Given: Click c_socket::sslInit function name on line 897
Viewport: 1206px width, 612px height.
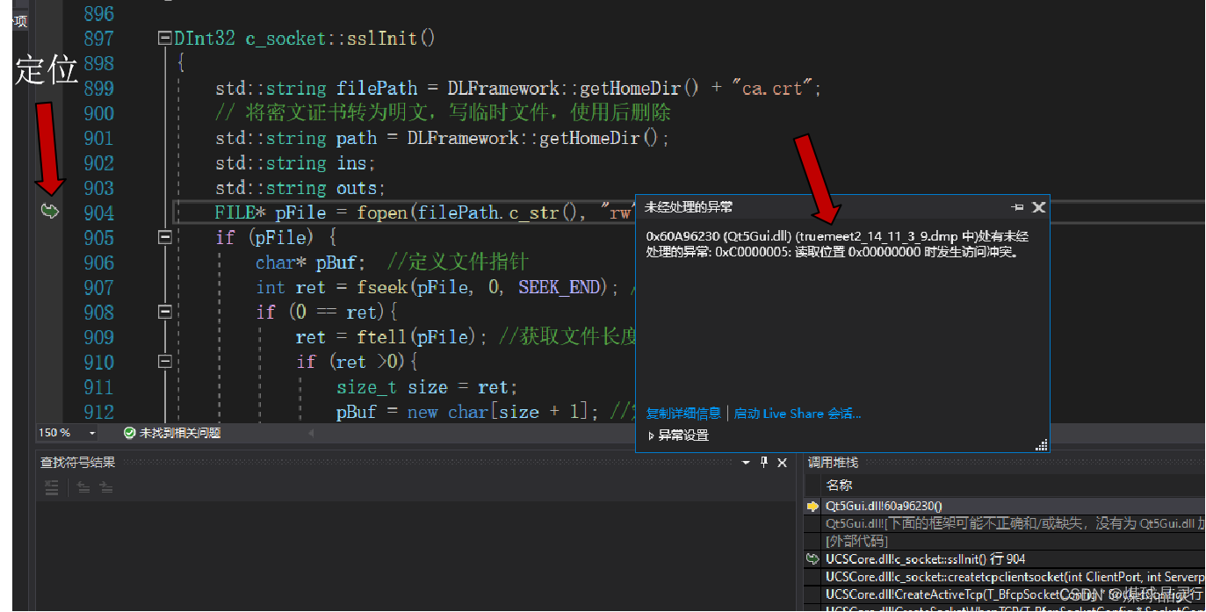Looking at the screenshot, I should [x=340, y=39].
